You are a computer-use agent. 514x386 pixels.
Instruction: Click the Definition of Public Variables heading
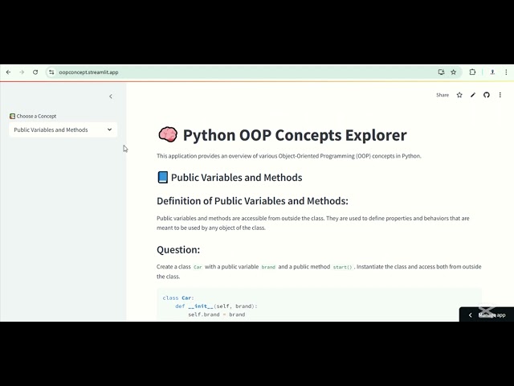click(252, 201)
